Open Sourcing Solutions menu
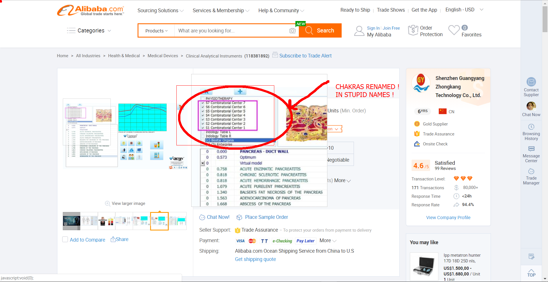The image size is (548, 282). [x=160, y=11]
